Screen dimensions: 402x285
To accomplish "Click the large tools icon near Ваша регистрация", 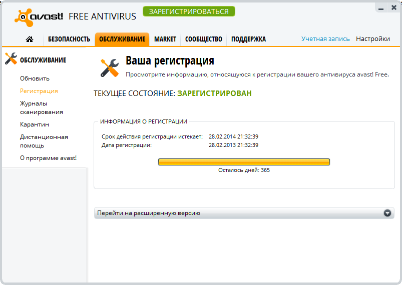I will pos(110,68).
